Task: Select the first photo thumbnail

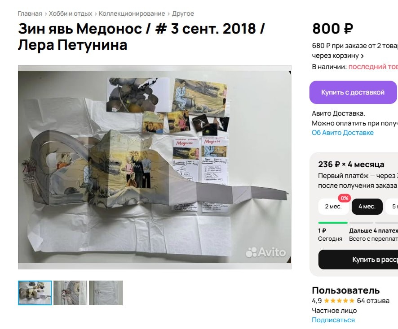Action: coord(35,293)
